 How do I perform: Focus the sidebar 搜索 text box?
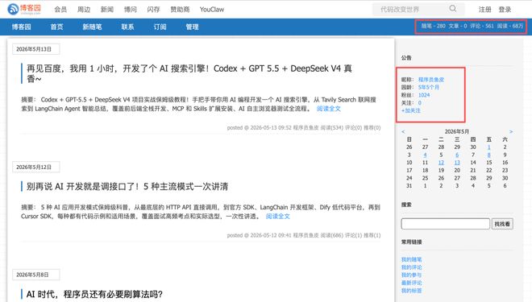446,224
